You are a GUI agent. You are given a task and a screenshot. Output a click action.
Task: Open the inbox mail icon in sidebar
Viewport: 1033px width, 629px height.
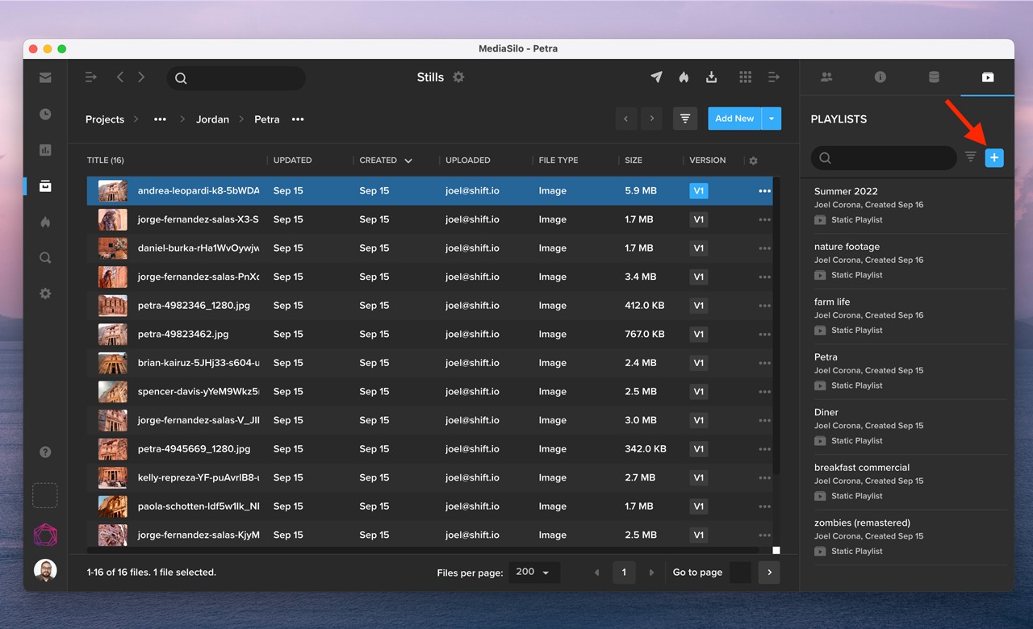pyautogui.click(x=45, y=77)
